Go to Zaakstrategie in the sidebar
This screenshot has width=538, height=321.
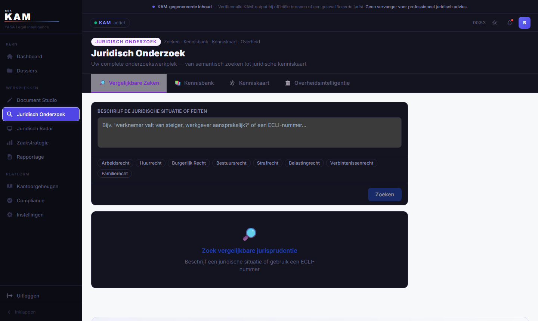click(x=41, y=143)
